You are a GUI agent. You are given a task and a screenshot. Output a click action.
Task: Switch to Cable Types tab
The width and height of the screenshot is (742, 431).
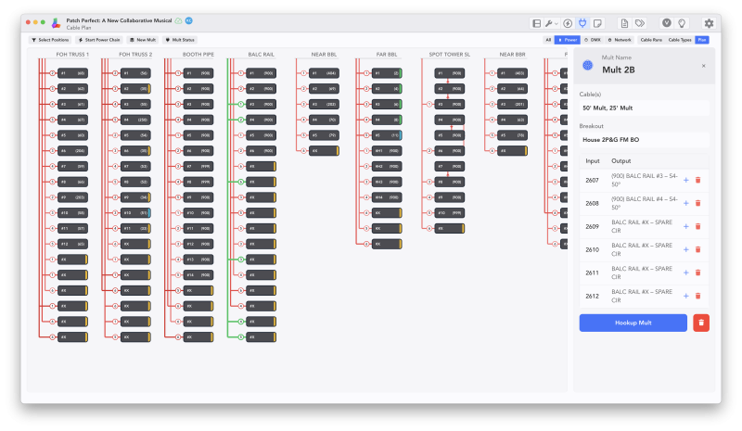680,40
